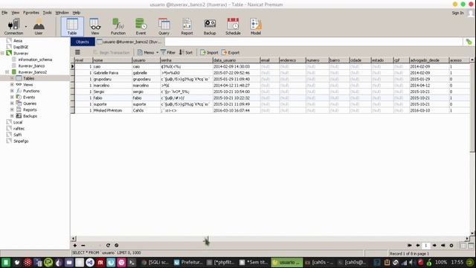Select the ituverav_banco database

pos(31,66)
